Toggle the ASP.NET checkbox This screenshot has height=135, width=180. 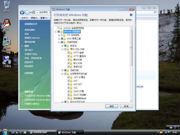tap(69, 84)
